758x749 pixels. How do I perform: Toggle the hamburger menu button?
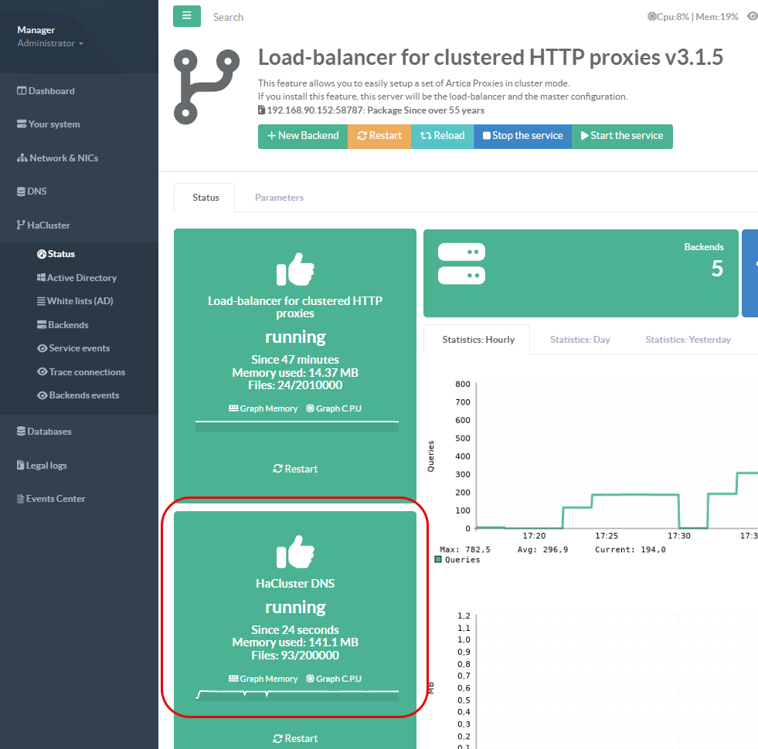point(187,16)
